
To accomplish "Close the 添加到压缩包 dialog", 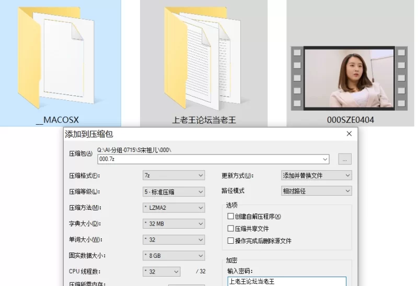I will (349, 134).
